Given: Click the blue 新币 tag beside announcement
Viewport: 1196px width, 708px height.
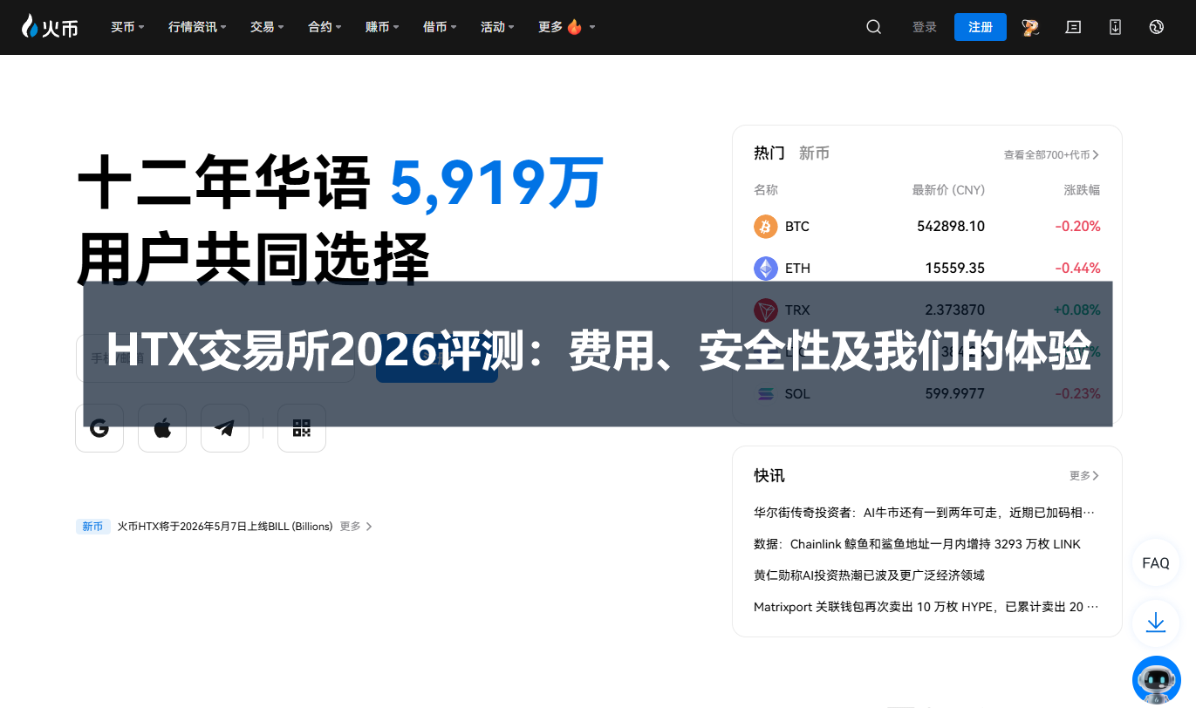Looking at the screenshot, I should pos(93,527).
